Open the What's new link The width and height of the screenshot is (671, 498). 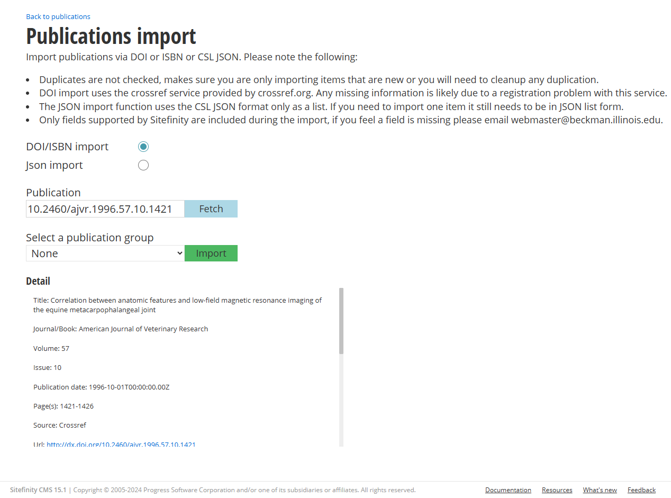[x=600, y=490]
